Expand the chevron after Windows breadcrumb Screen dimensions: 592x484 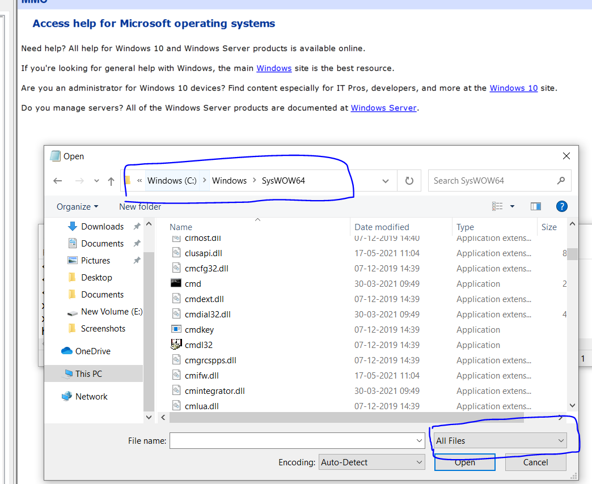255,180
